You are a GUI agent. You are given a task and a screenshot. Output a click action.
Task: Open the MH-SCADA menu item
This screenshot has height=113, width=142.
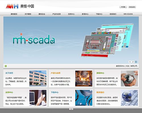coord(128,14)
